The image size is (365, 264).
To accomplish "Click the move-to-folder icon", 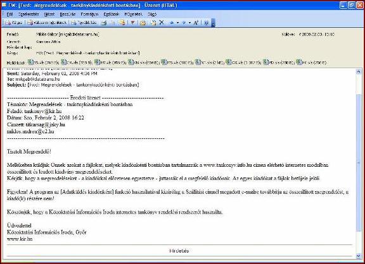I will point(143,23).
